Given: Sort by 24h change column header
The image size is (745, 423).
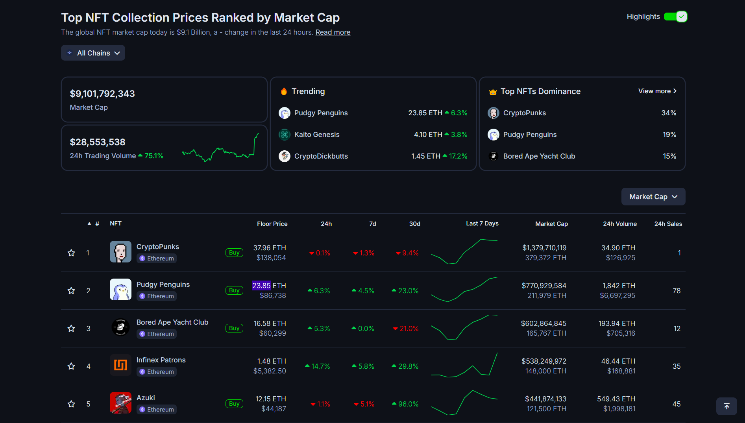Looking at the screenshot, I should (326, 224).
